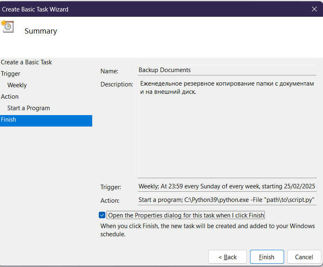Cancel the wizard with the Cancel button
Viewport: 323px width, 267px height.
[x=304, y=257]
